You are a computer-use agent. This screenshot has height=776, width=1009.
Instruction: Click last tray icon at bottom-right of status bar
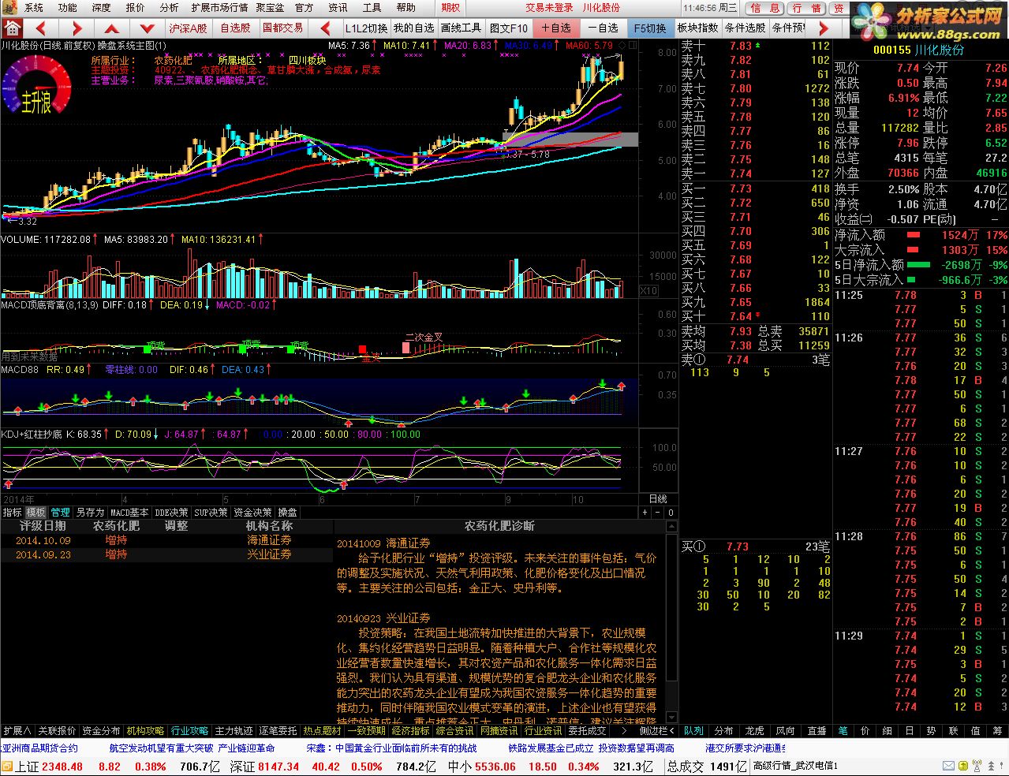point(1001,766)
